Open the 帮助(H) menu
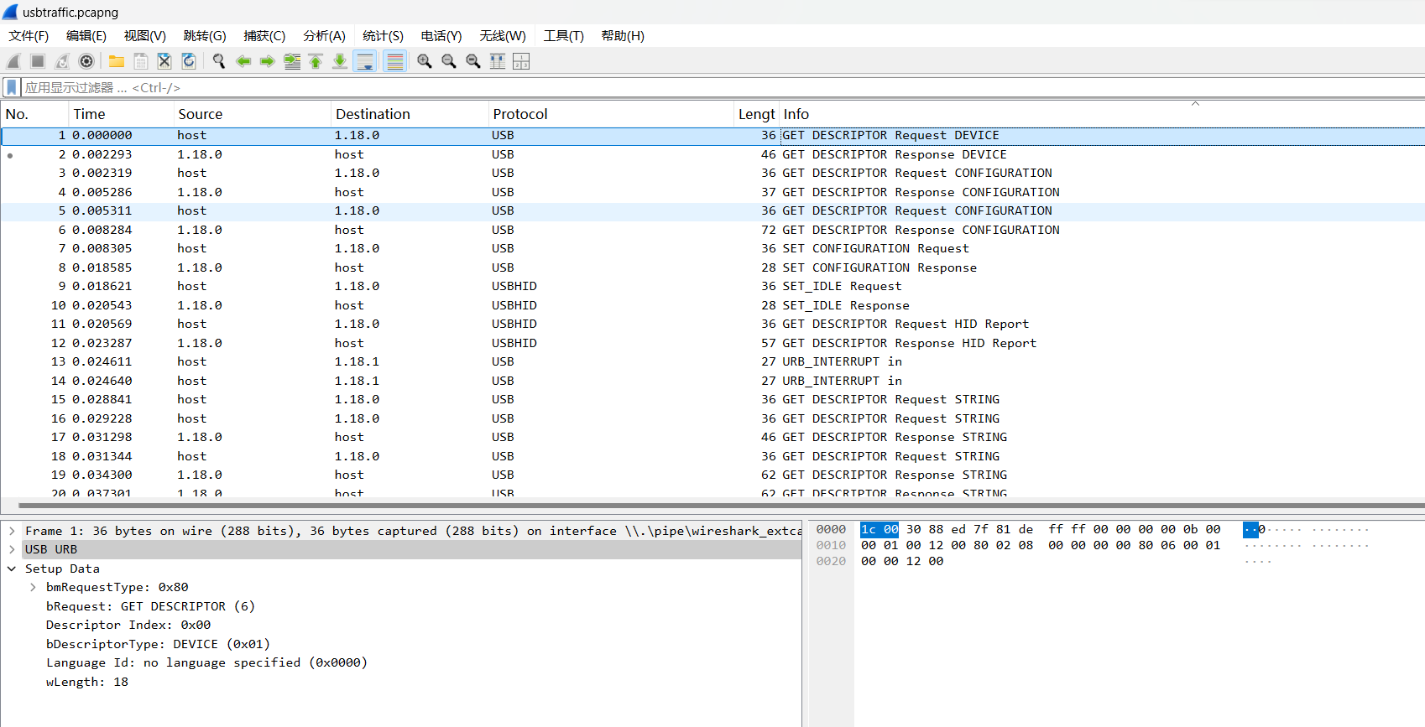 pyautogui.click(x=623, y=36)
